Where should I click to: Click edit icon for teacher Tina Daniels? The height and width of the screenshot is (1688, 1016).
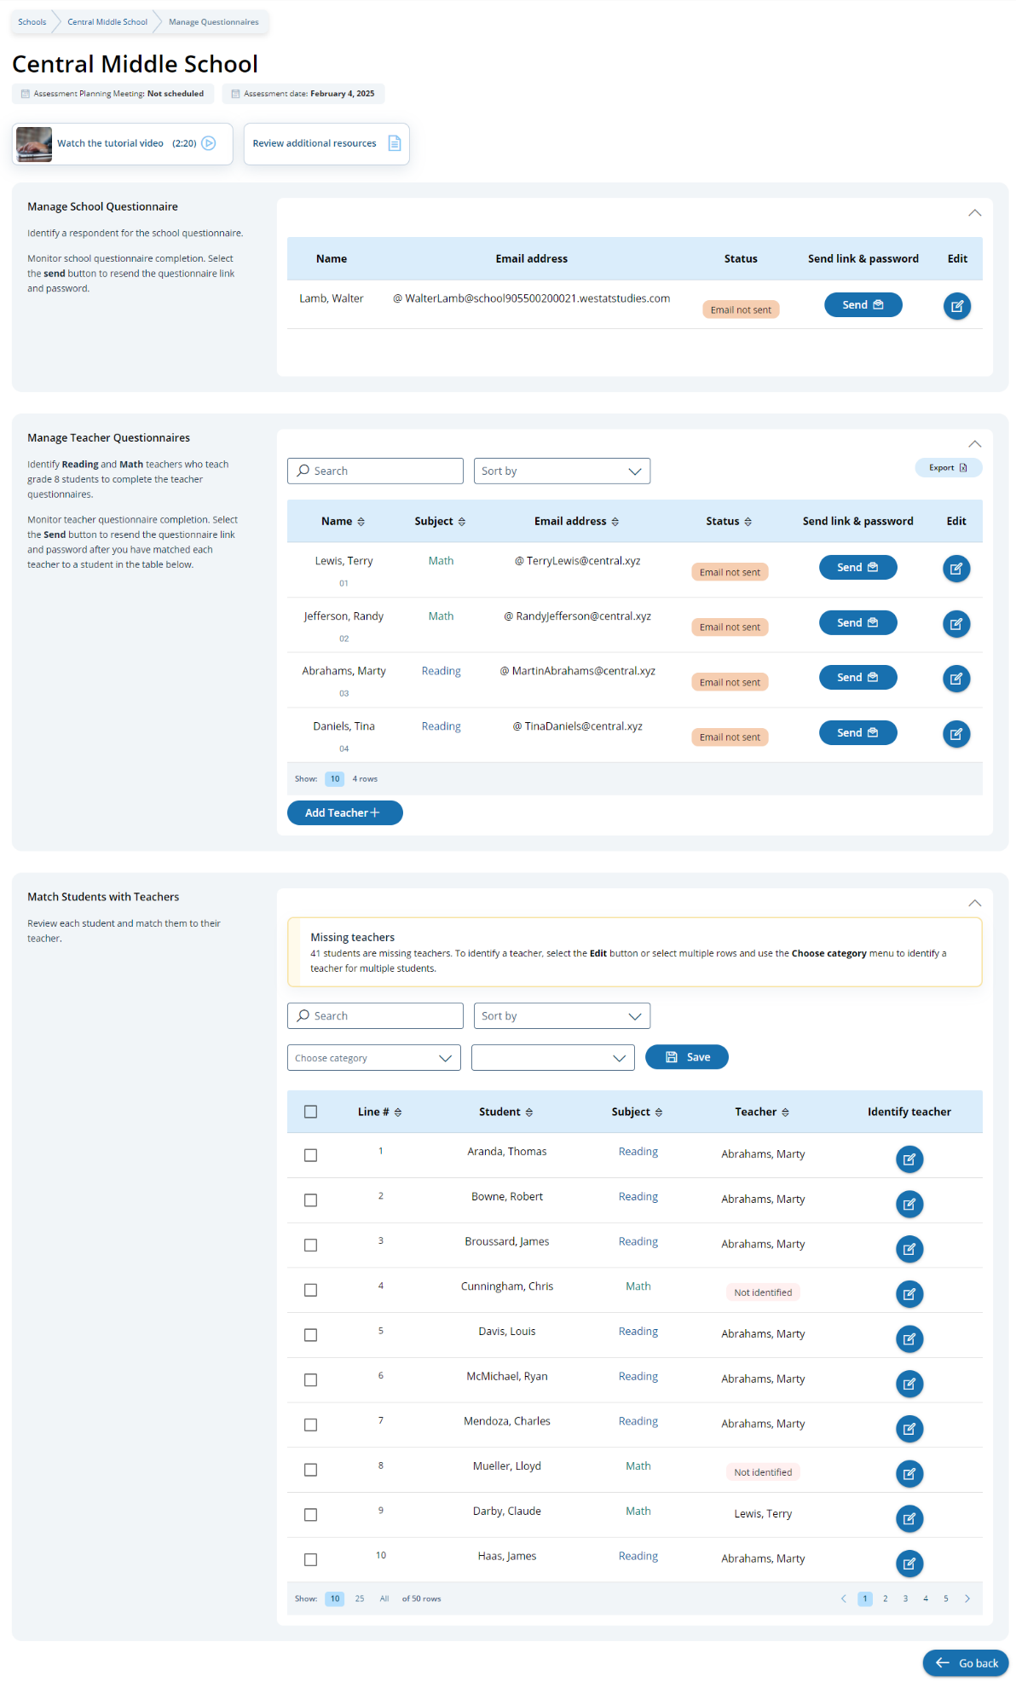955,734
